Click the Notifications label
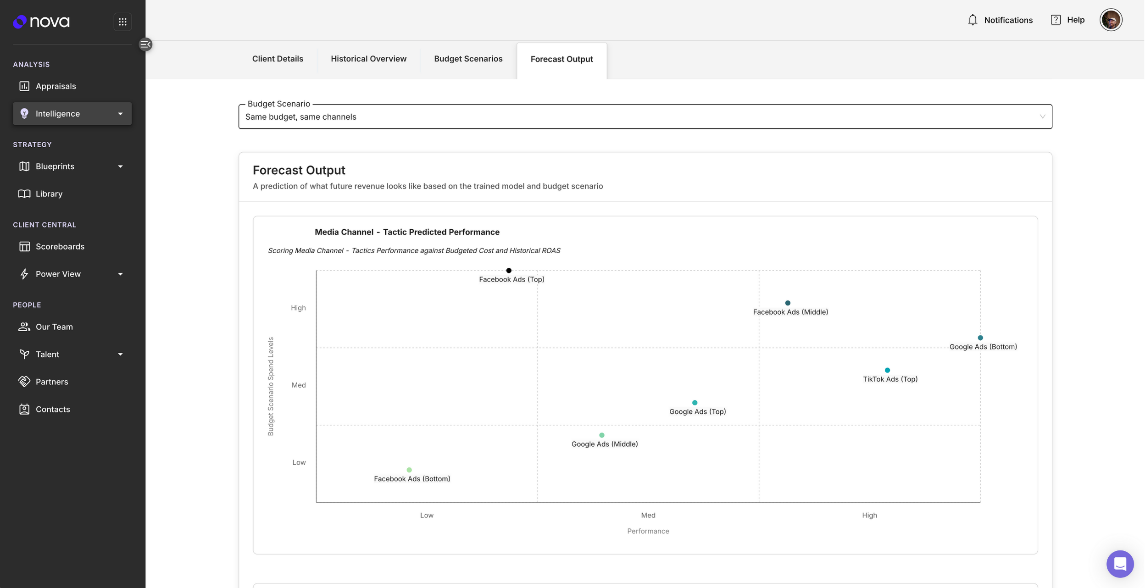Screen dimensions: 1145x588 tap(1008, 20)
